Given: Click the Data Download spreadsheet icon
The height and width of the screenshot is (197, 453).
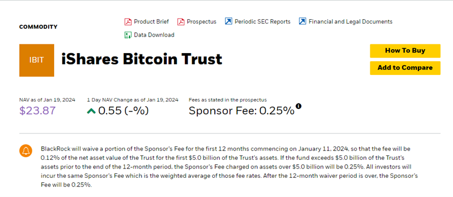Looking at the screenshot, I should click(128, 35).
